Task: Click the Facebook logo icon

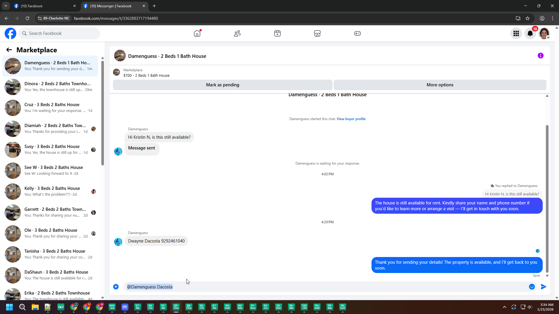Action: coord(10,33)
